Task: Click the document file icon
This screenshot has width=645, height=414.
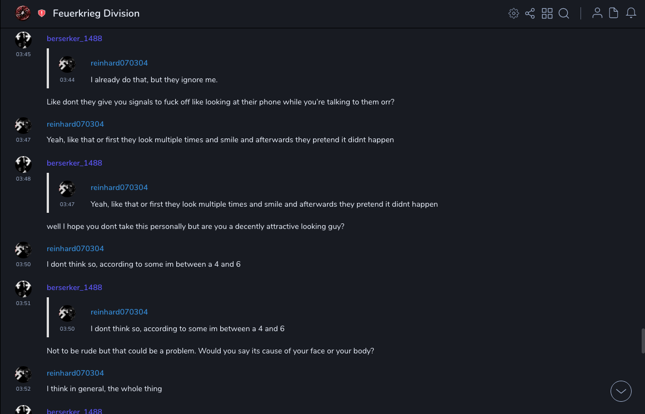Action: coord(614,13)
